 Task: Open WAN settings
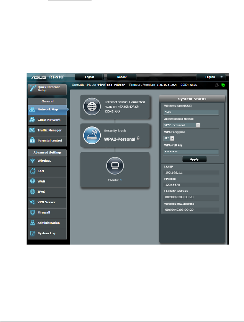[x=47, y=182]
